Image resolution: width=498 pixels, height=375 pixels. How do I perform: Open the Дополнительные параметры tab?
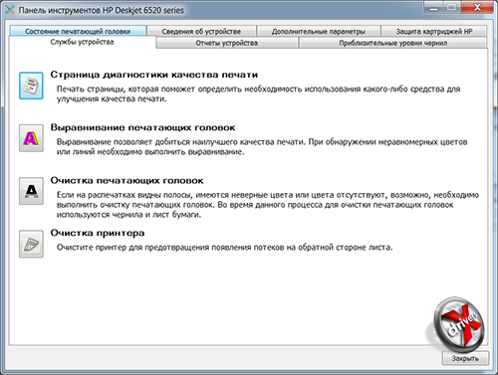pyautogui.click(x=319, y=31)
